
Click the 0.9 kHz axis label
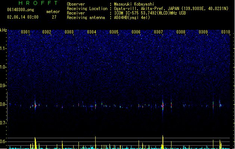coord(3,86)
